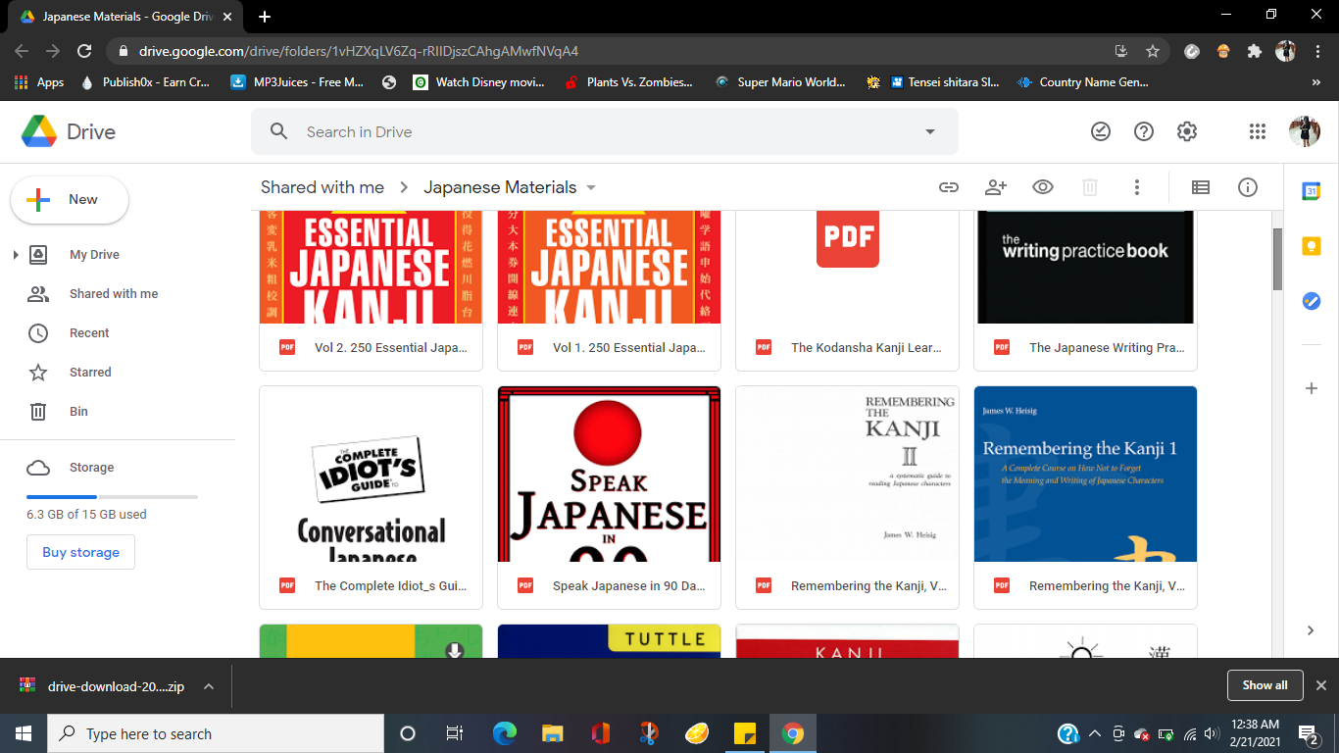Viewport: 1339px width, 753px height.
Task: Hide the side panel with chevron
Action: 1311,630
